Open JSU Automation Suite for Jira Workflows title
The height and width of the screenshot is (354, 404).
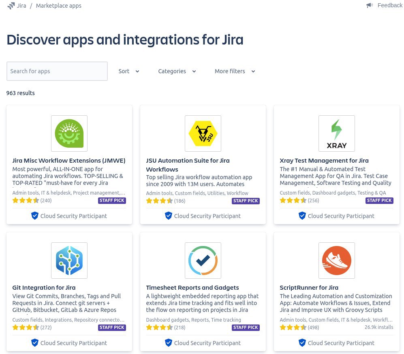(188, 165)
